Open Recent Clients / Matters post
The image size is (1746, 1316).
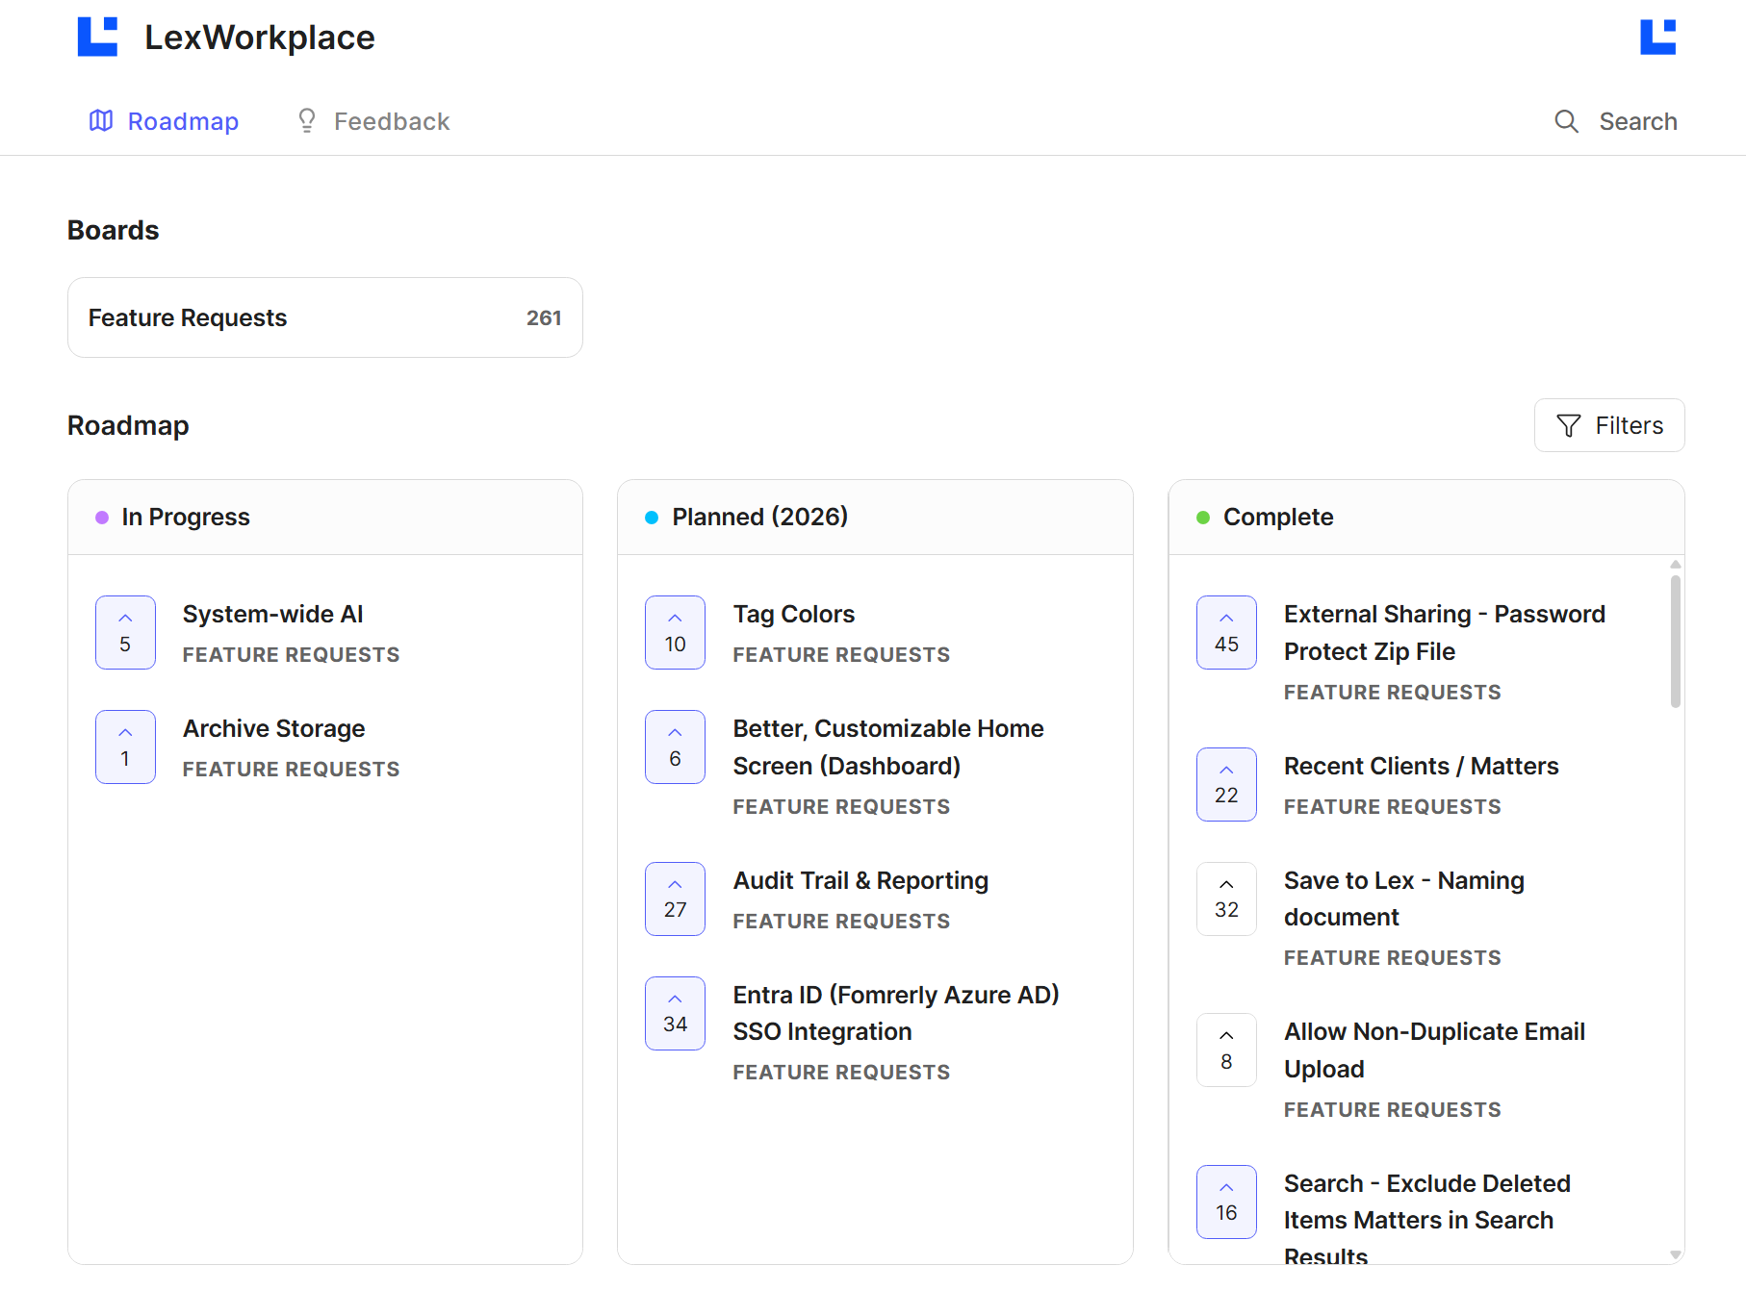1422,766
